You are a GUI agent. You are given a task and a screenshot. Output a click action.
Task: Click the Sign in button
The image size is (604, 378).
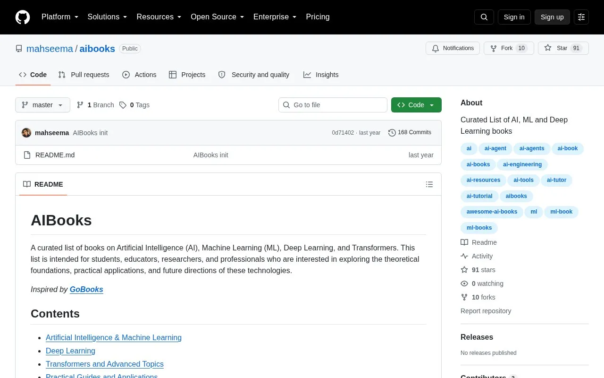coord(514,17)
